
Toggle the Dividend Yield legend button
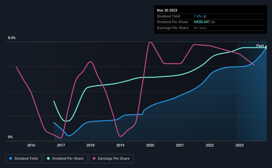tap(24, 159)
